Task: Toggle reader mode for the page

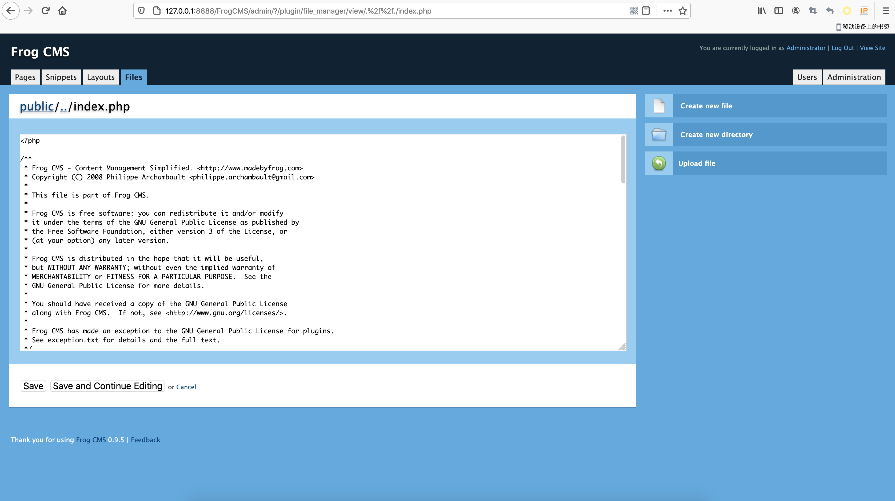Action: point(646,11)
